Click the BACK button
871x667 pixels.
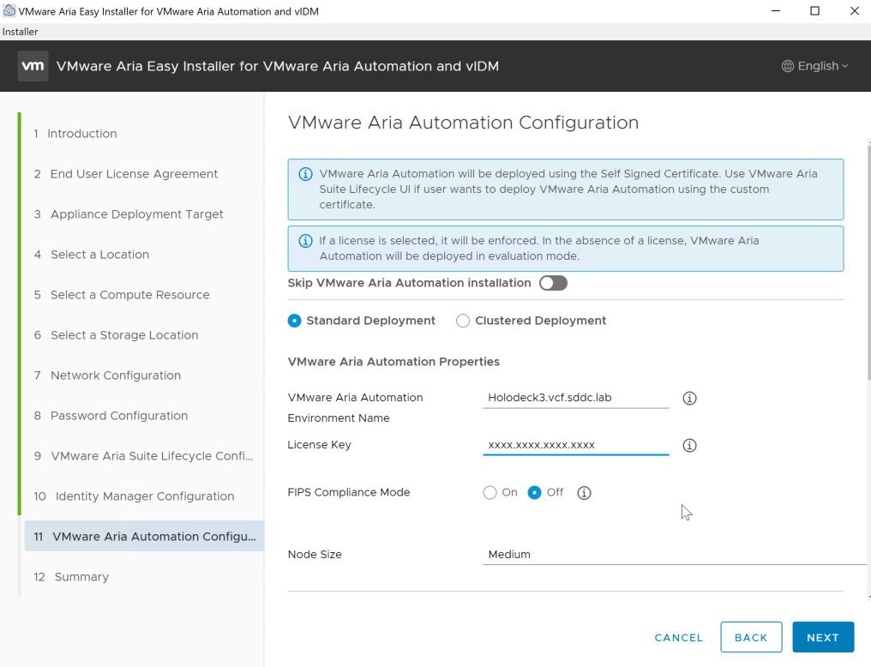751,638
